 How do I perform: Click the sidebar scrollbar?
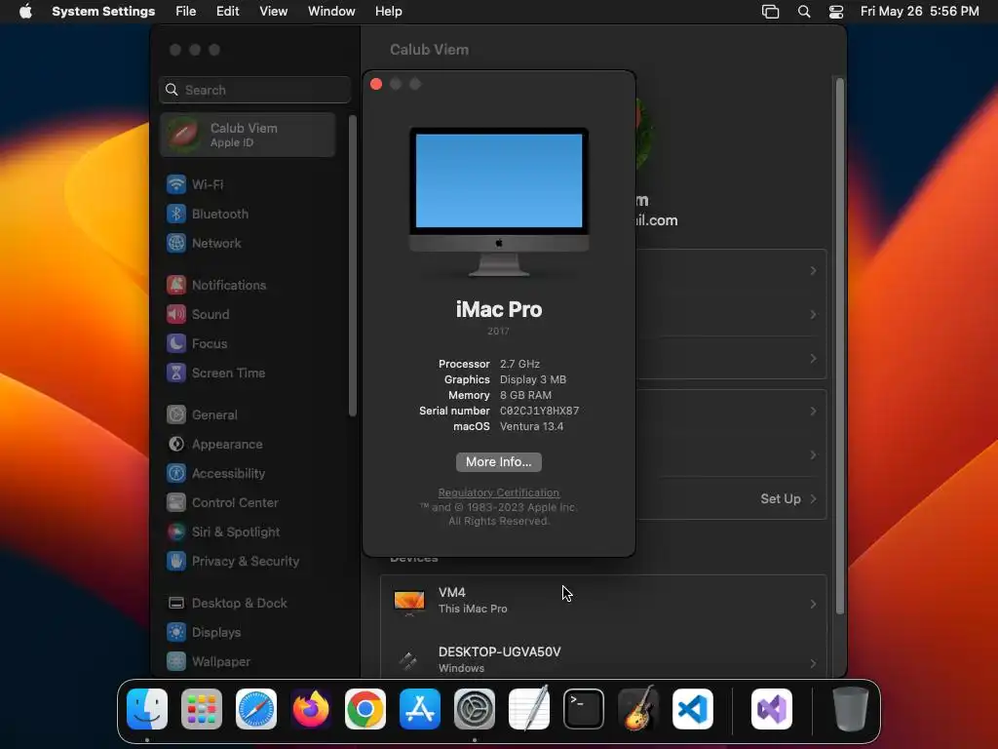352,266
